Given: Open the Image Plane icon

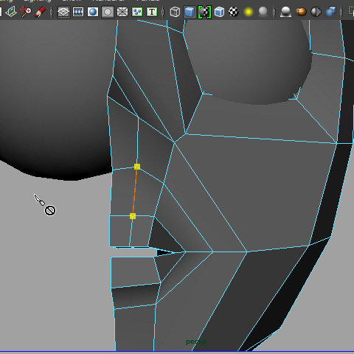Looking at the screenshot, I should coord(11,12).
